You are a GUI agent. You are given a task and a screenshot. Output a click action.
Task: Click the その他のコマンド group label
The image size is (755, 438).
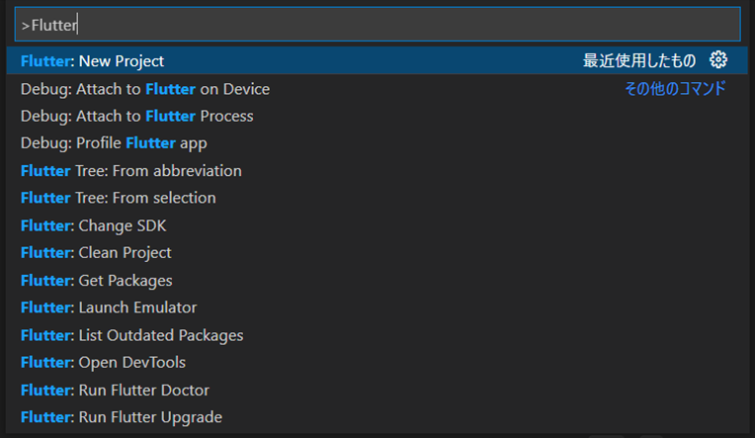(675, 89)
